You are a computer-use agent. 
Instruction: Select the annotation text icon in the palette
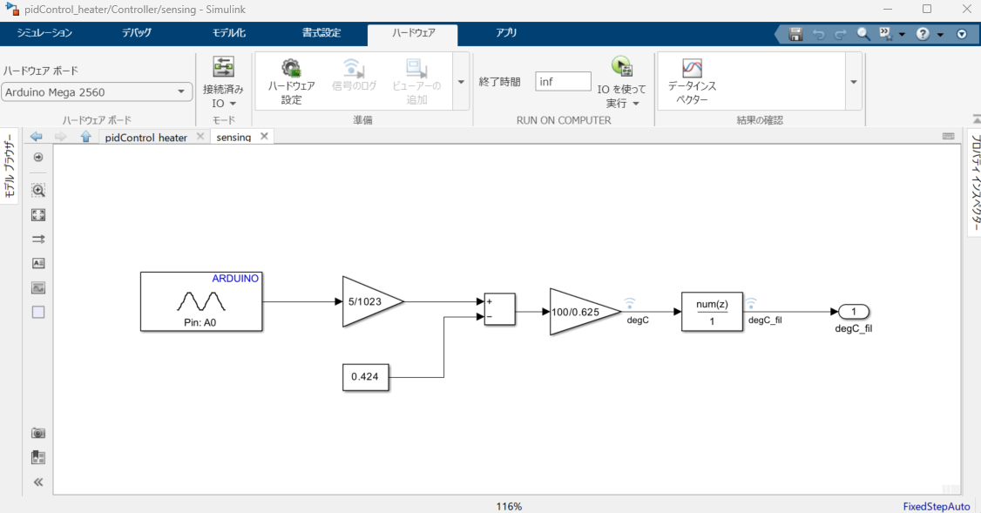[37, 263]
